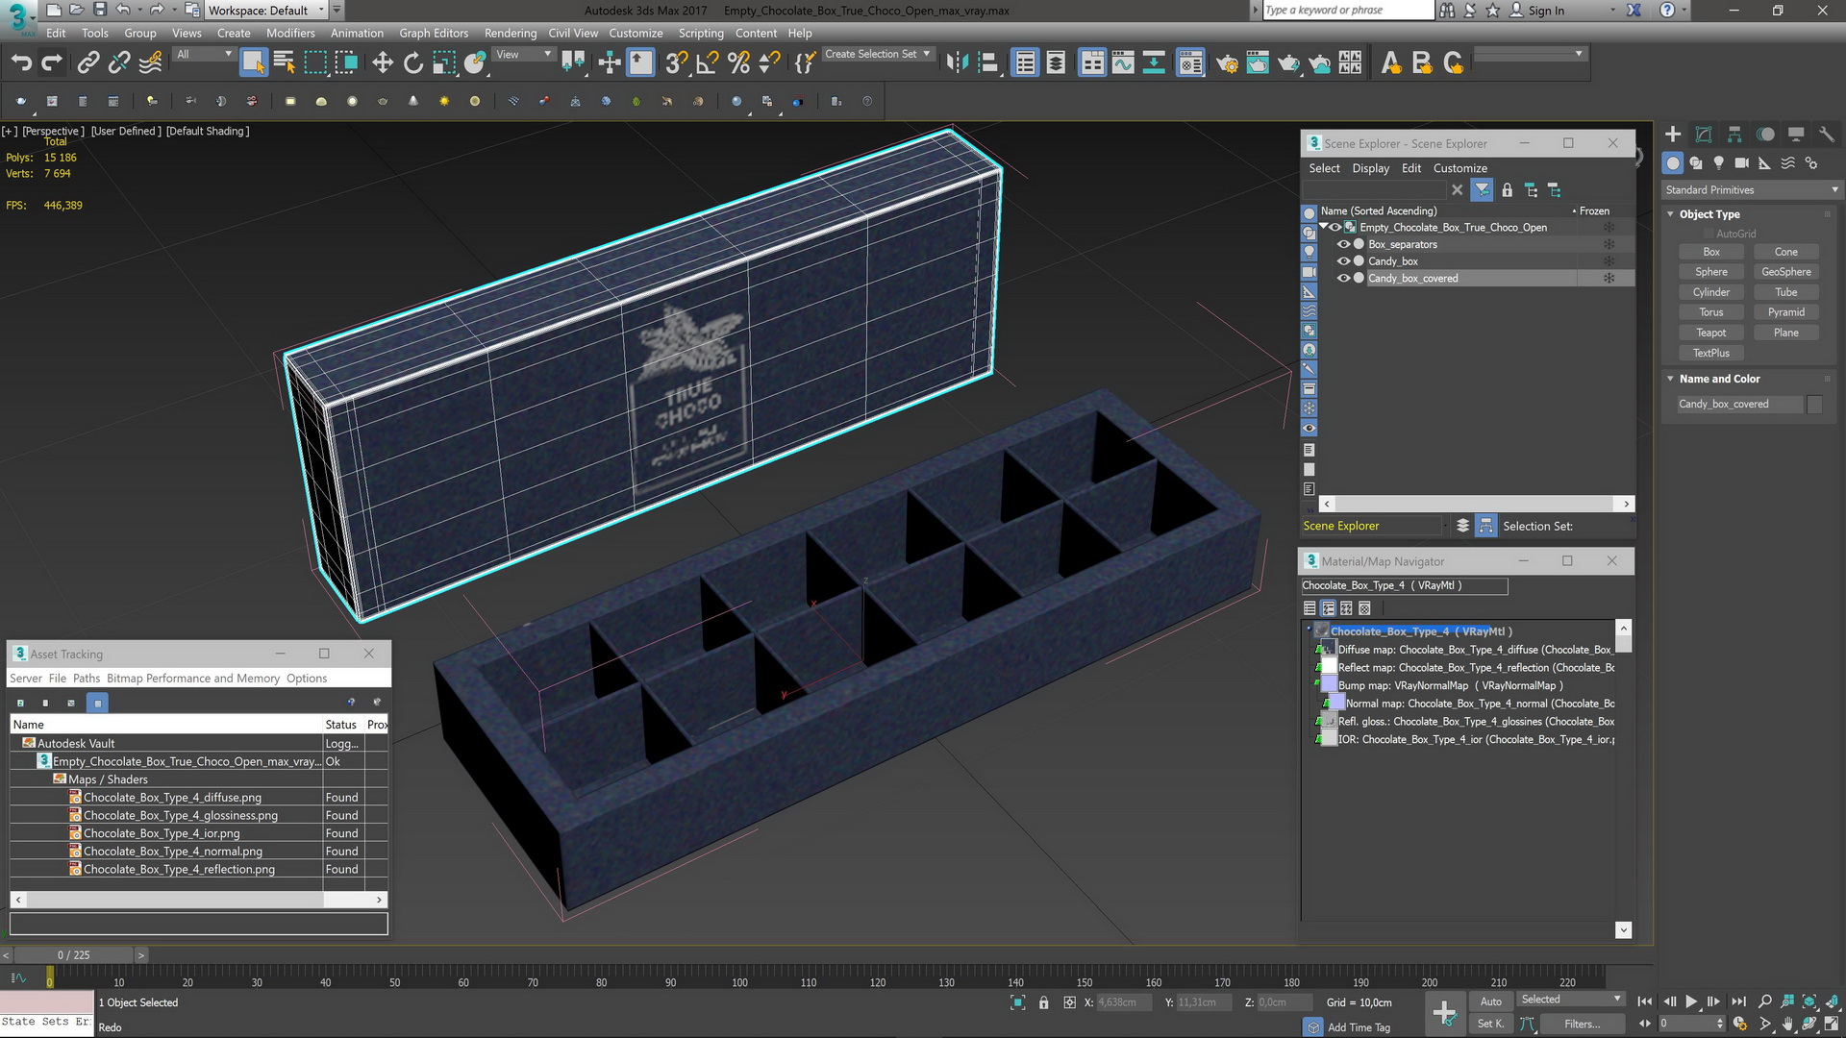1846x1038 pixels.
Task: Activate the Select and Rotate tool
Action: 413,63
